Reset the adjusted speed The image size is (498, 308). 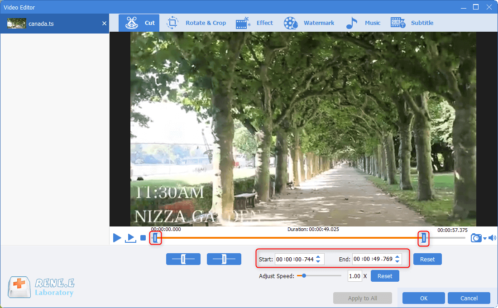tap(385, 276)
